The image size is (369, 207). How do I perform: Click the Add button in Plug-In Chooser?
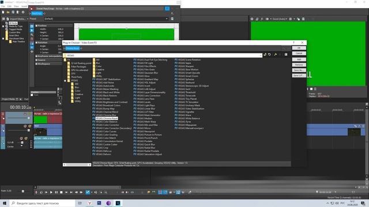[299, 59]
